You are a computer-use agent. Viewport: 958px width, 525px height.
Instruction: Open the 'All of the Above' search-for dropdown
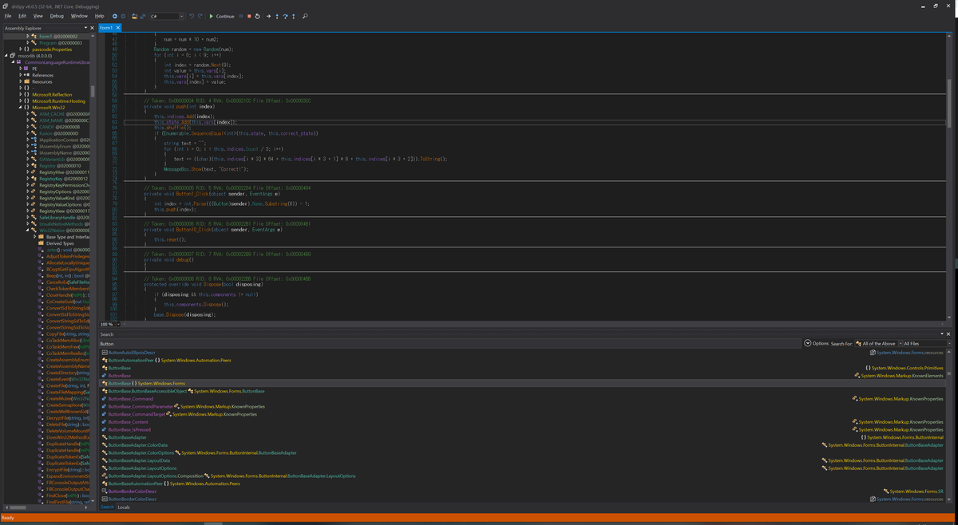[878, 343]
